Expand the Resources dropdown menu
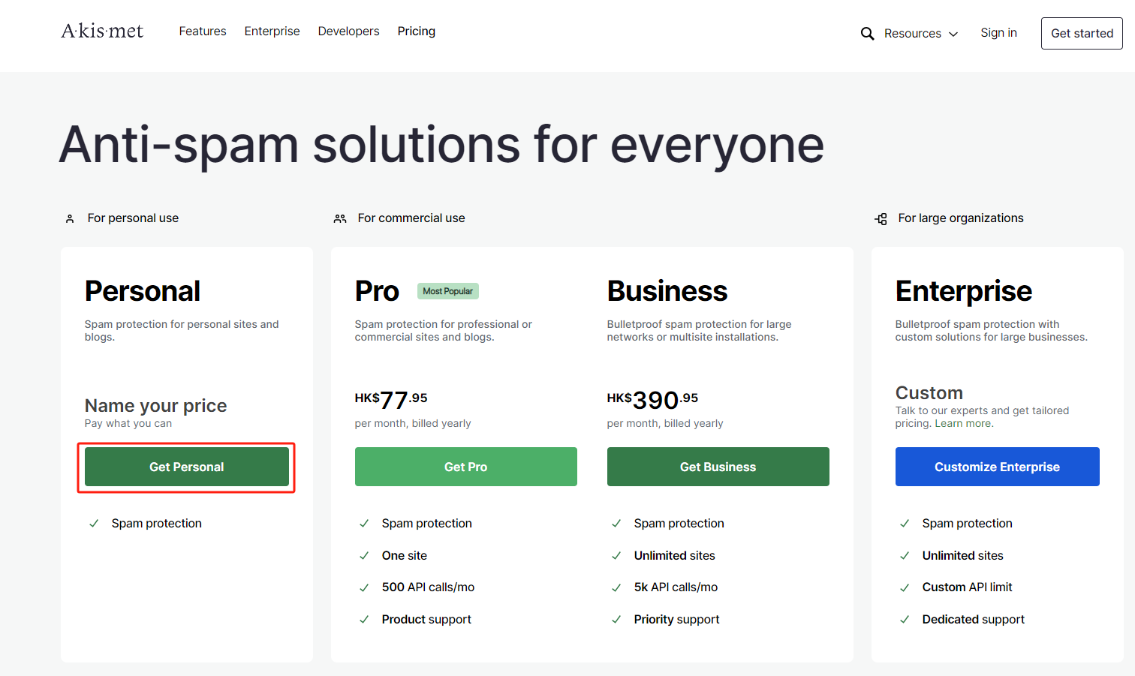Screen dimensions: 1135x676 click(x=921, y=34)
